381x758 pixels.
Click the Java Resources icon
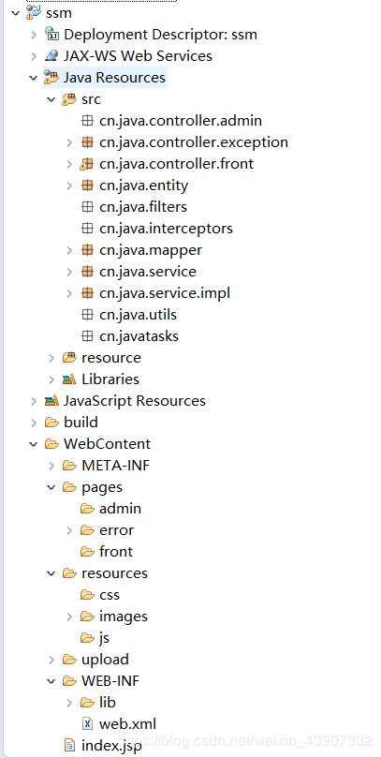[51, 78]
